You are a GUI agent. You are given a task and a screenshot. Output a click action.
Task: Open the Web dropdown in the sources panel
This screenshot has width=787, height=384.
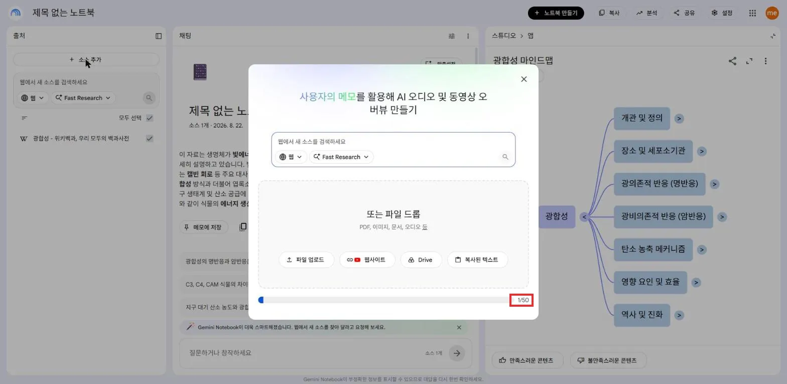(33, 98)
